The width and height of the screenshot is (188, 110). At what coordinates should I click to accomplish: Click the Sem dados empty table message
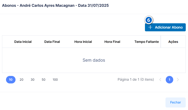94,60
